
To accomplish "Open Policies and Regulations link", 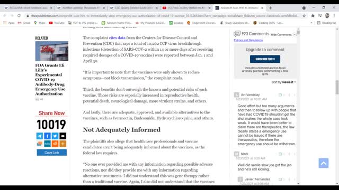I will (248, 40).
